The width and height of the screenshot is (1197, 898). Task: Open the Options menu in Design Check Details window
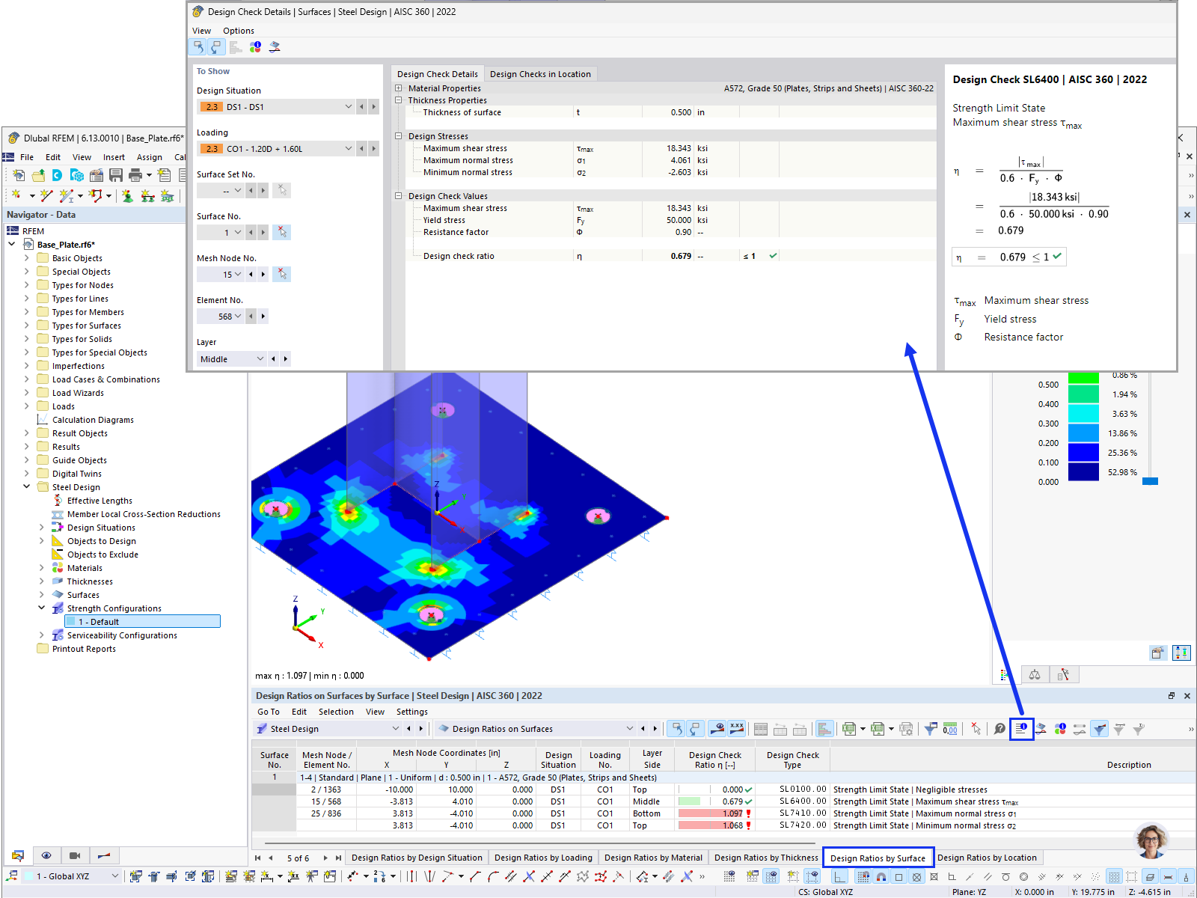[239, 31]
